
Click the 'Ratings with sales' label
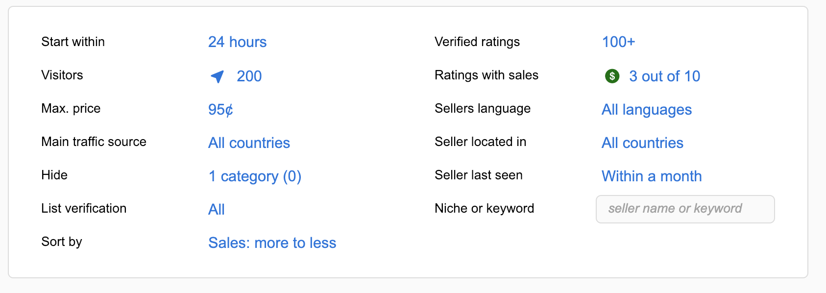pos(486,75)
